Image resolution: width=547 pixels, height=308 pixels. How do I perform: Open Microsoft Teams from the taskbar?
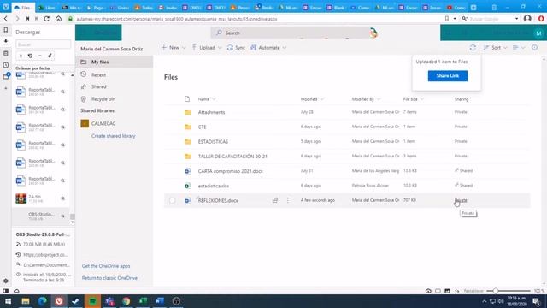point(109,301)
